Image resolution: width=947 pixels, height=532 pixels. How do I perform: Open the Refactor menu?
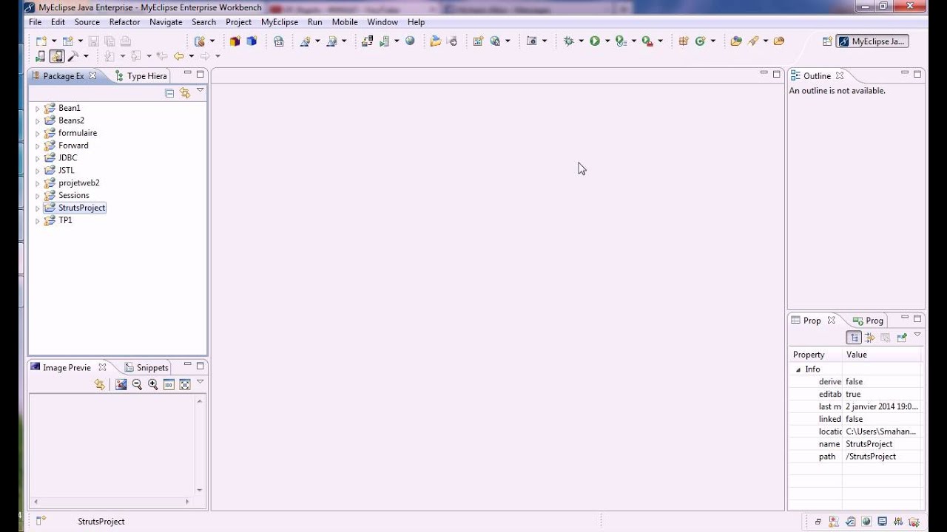click(124, 22)
